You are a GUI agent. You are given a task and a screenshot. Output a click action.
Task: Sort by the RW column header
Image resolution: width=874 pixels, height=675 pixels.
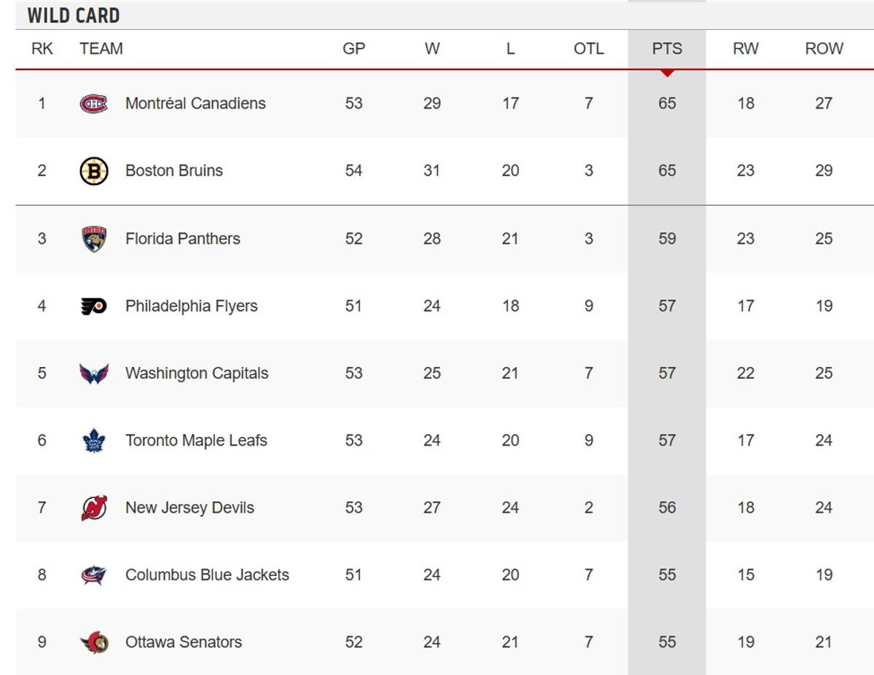tap(745, 49)
